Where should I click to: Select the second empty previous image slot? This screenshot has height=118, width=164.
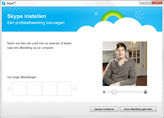tap(34, 88)
